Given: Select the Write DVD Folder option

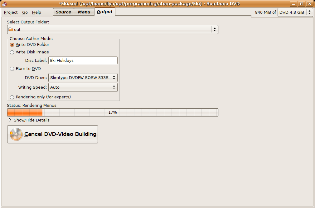Looking at the screenshot, I should [x=12, y=45].
